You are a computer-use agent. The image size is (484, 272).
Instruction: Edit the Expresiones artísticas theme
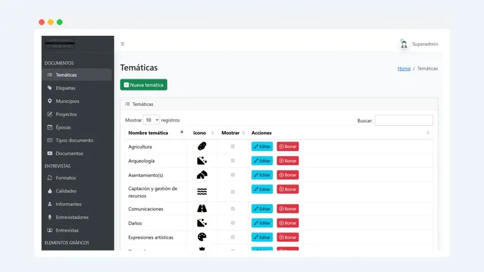262,237
